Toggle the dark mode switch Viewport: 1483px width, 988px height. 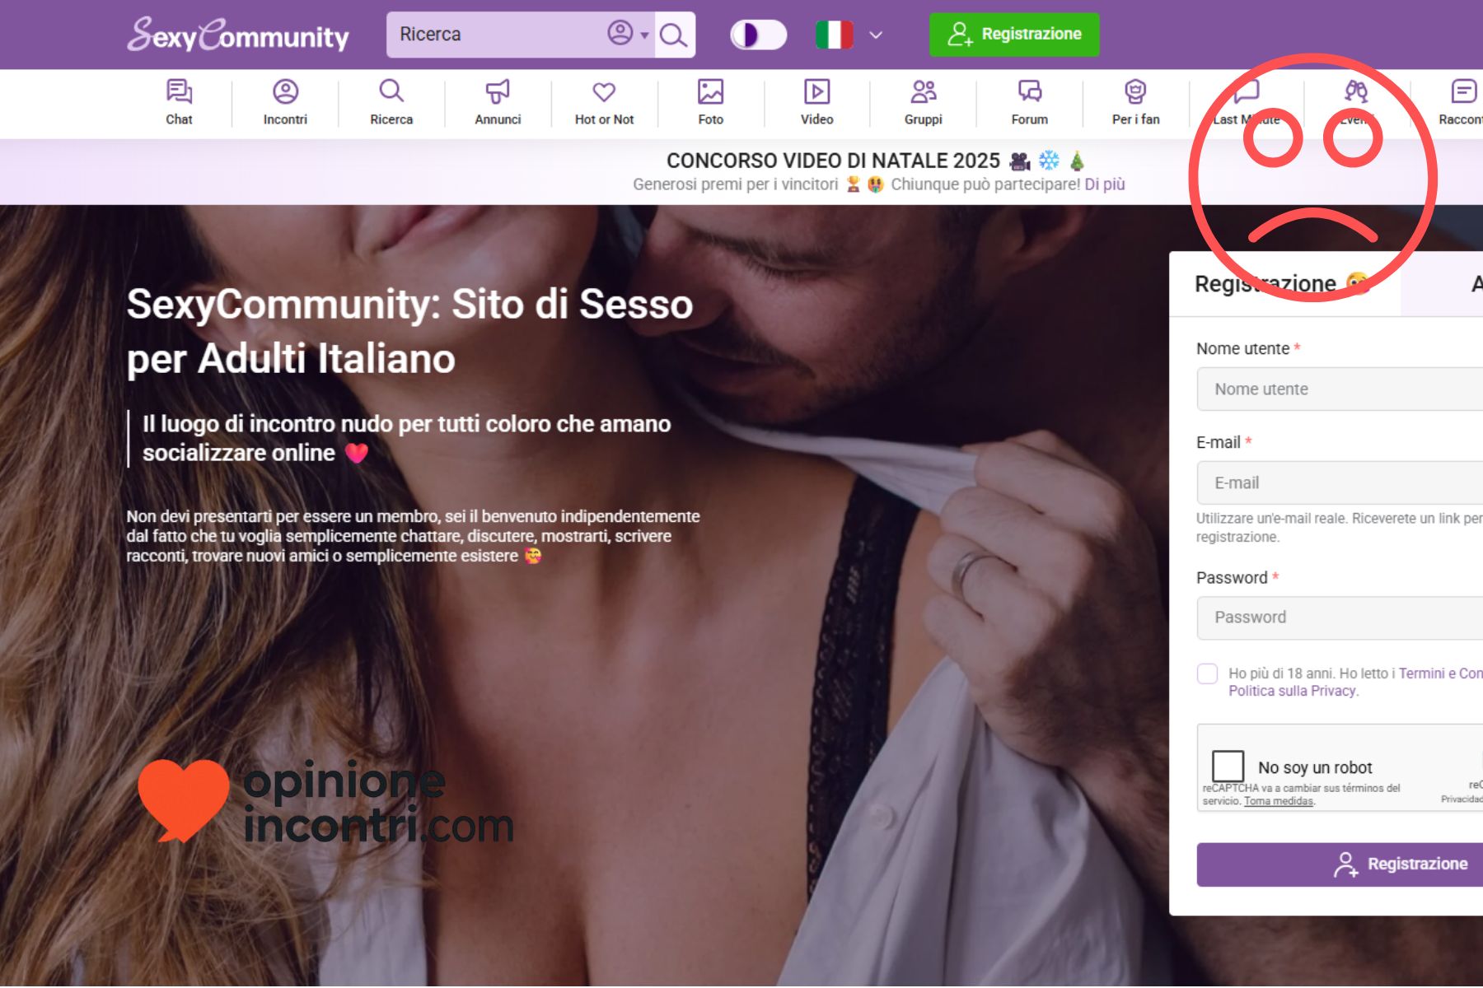tap(758, 35)
